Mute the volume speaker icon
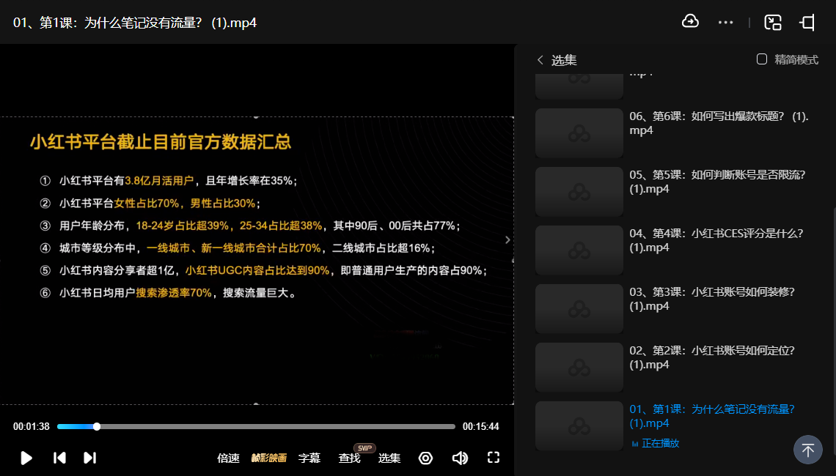 [x=460, y=458]
